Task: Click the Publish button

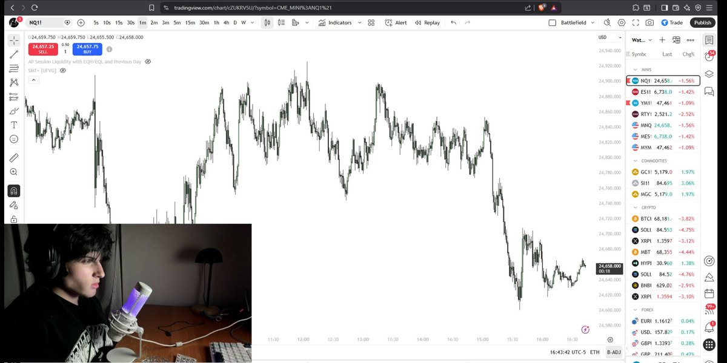Action: (x=702, y=22)
